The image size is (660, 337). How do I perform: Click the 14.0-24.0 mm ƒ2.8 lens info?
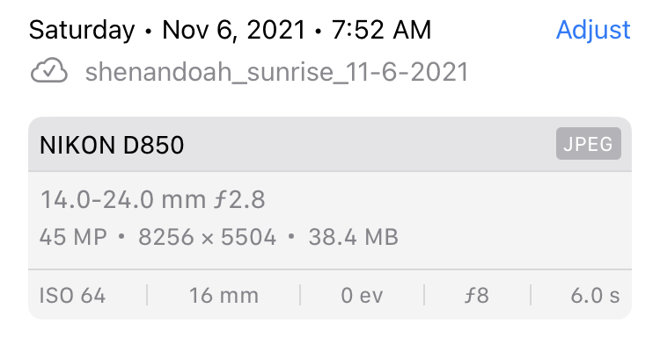click(152, 200)
